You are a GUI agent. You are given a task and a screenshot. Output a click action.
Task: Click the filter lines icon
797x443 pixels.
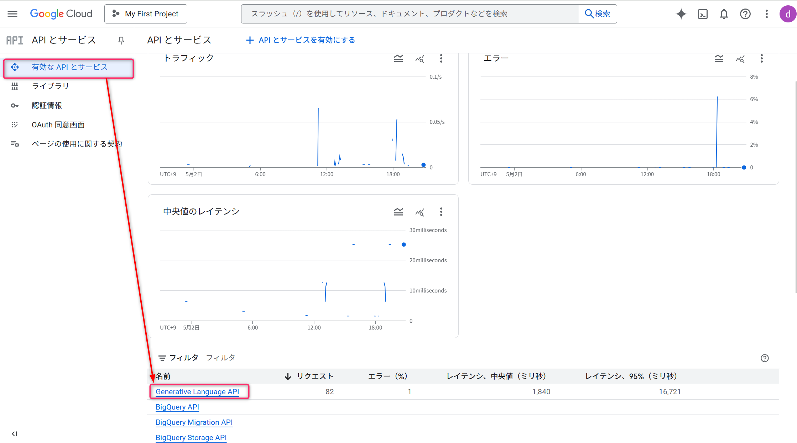[162, 358]
